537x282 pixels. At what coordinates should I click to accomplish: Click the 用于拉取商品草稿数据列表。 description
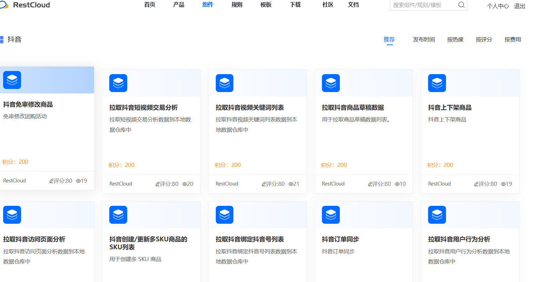click(x=356, y=119)
